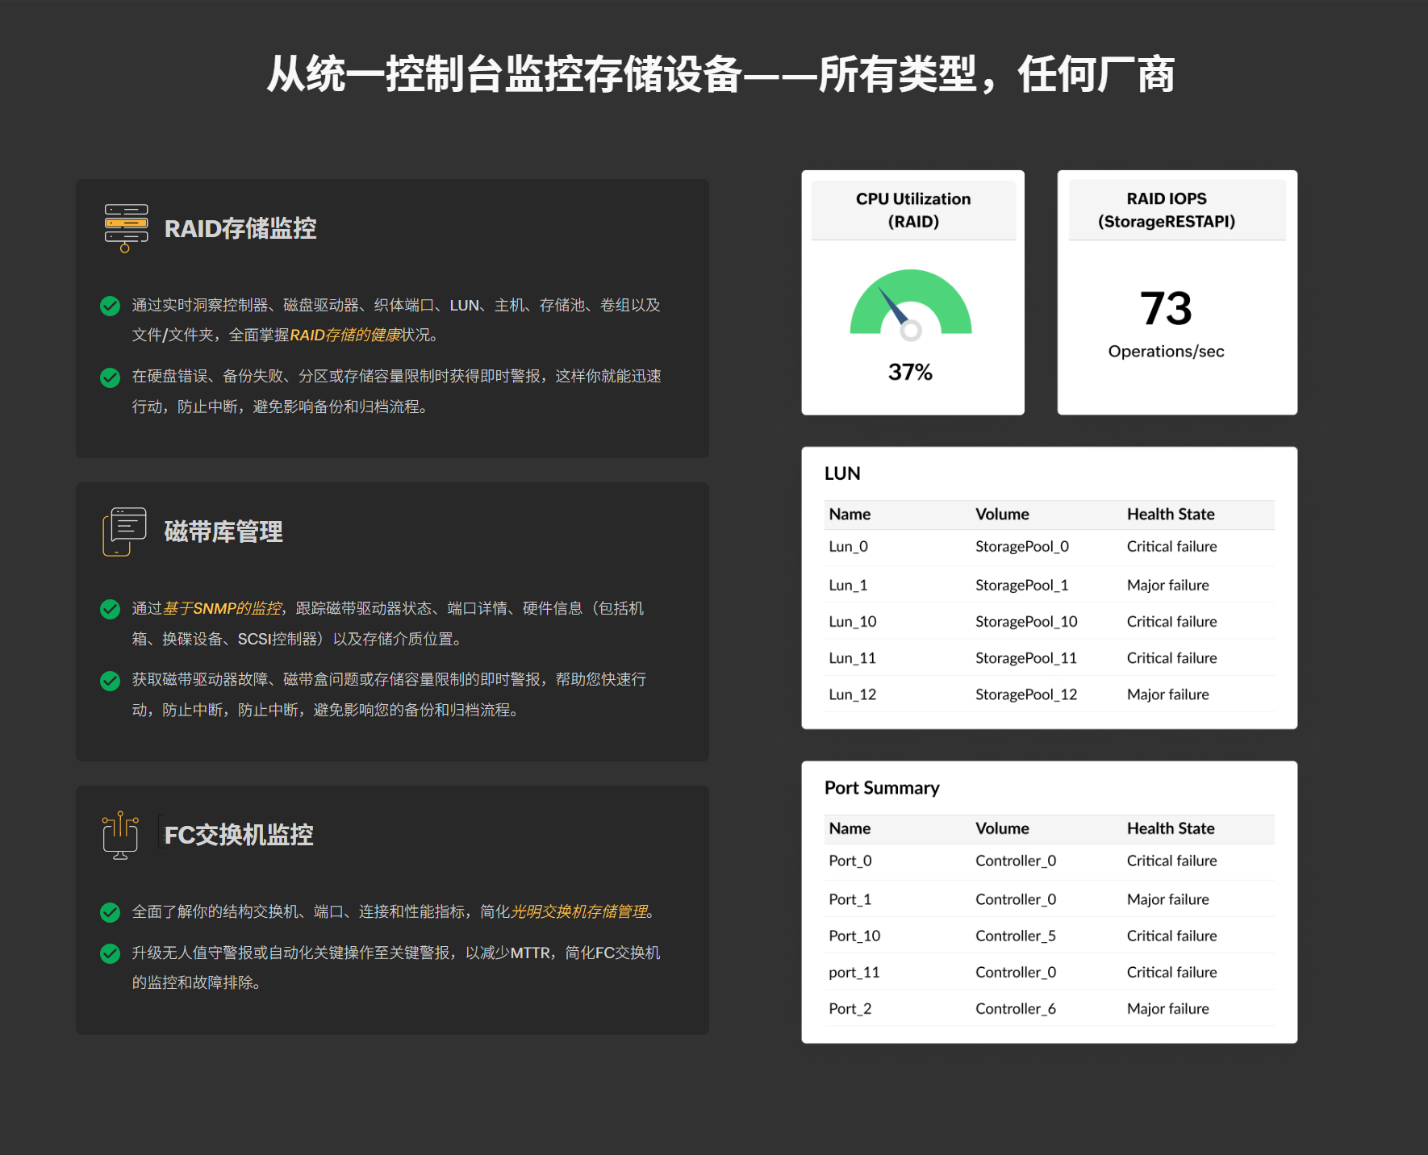Click Port_2 Major failure health state
Screen dimensions: 1428x1155
click(x=1167, y=1008)
